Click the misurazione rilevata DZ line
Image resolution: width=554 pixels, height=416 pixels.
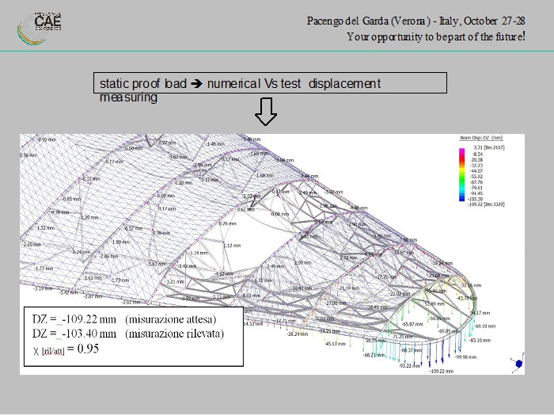click(x=127, y=334)
